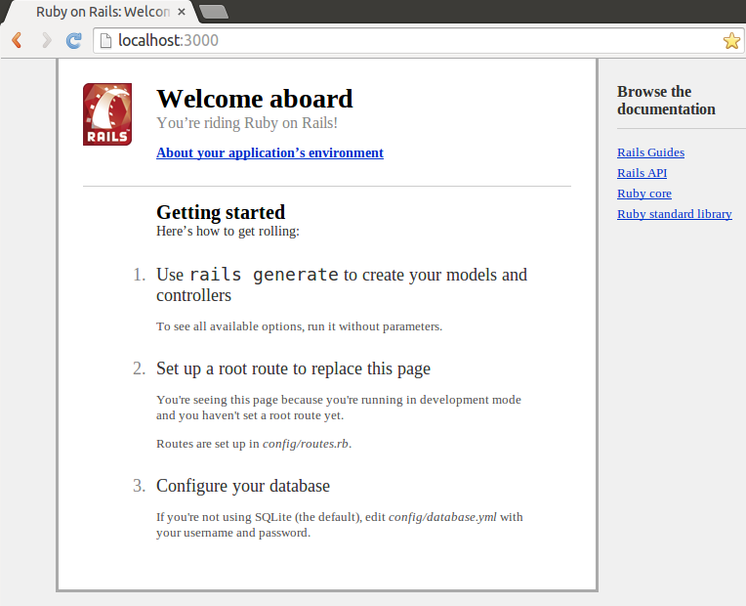Viewport: 746px width, 606px height.
Task: Close the Ruby on Rails tab
Action: point(182,12)
